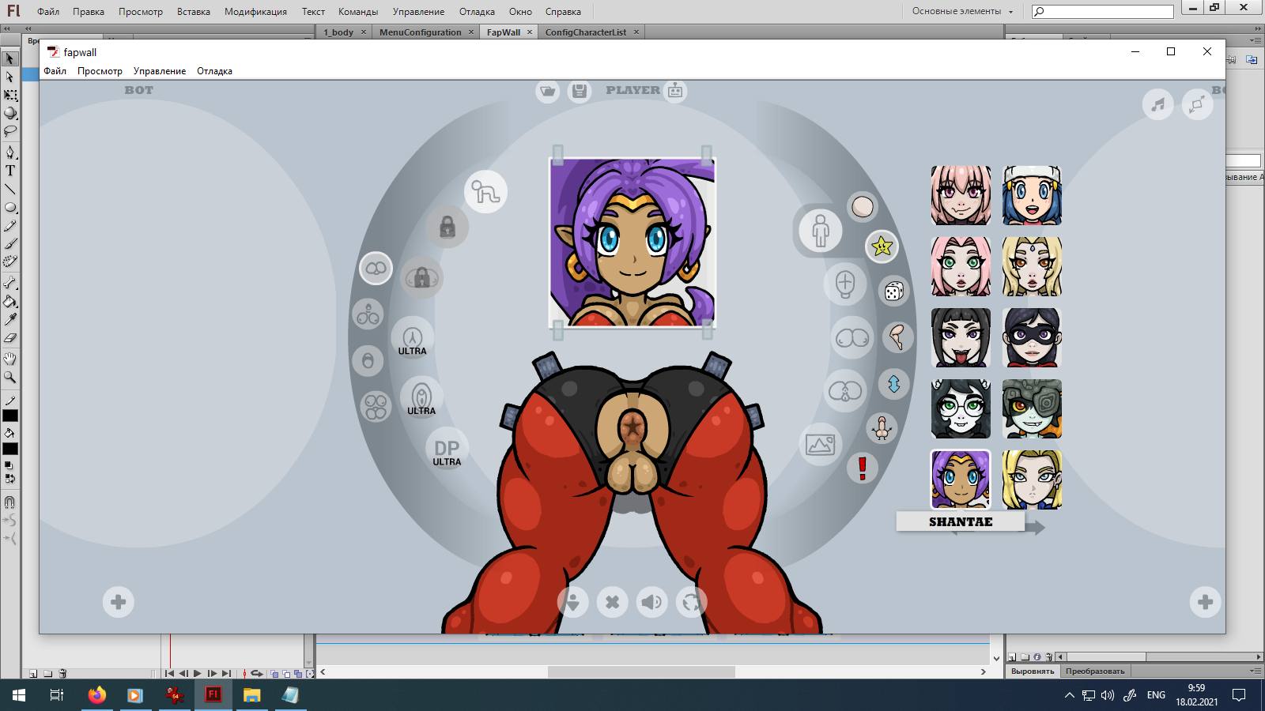Open the picture background icon

pos(820,445)
